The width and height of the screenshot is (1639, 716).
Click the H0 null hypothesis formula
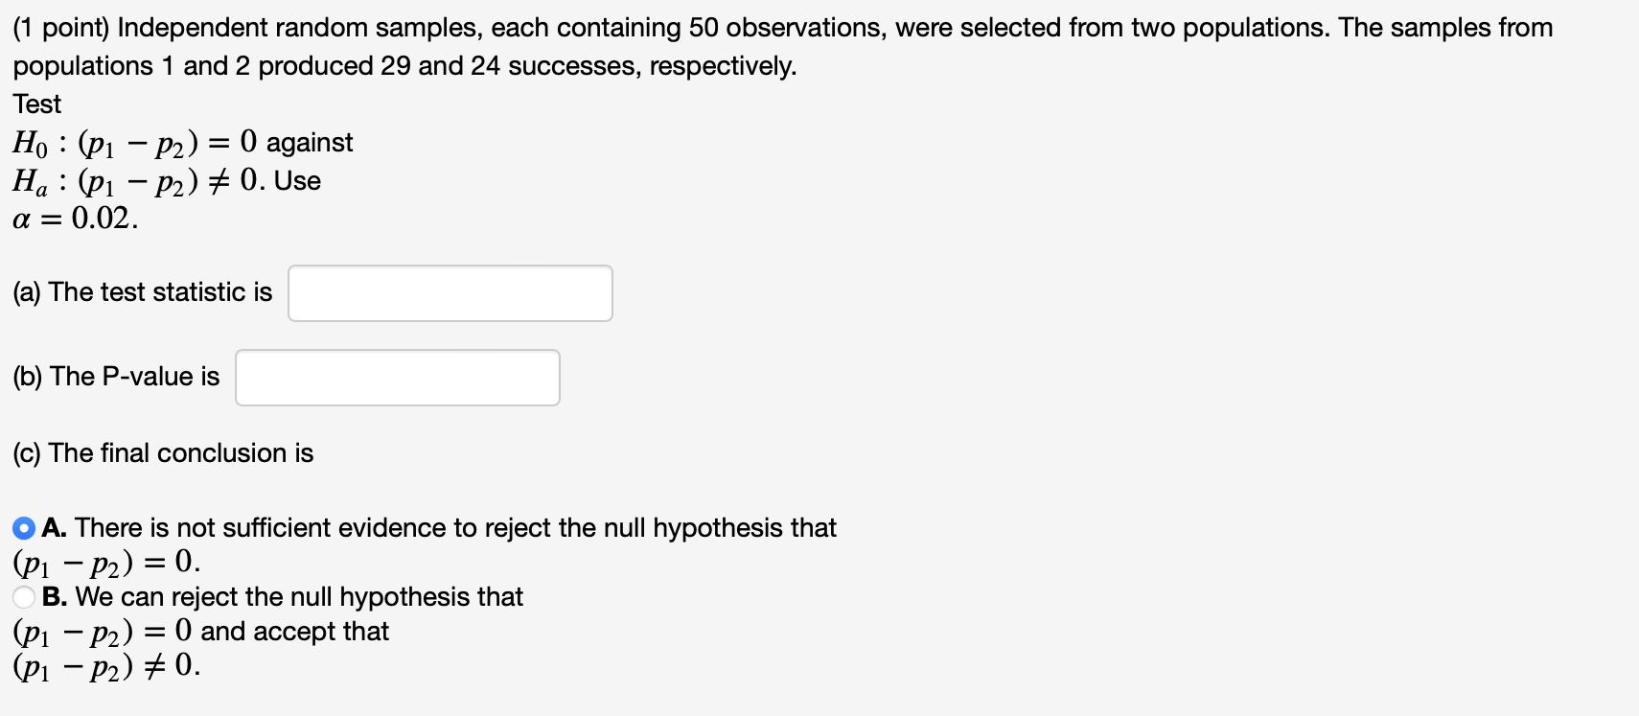point(135,143)
